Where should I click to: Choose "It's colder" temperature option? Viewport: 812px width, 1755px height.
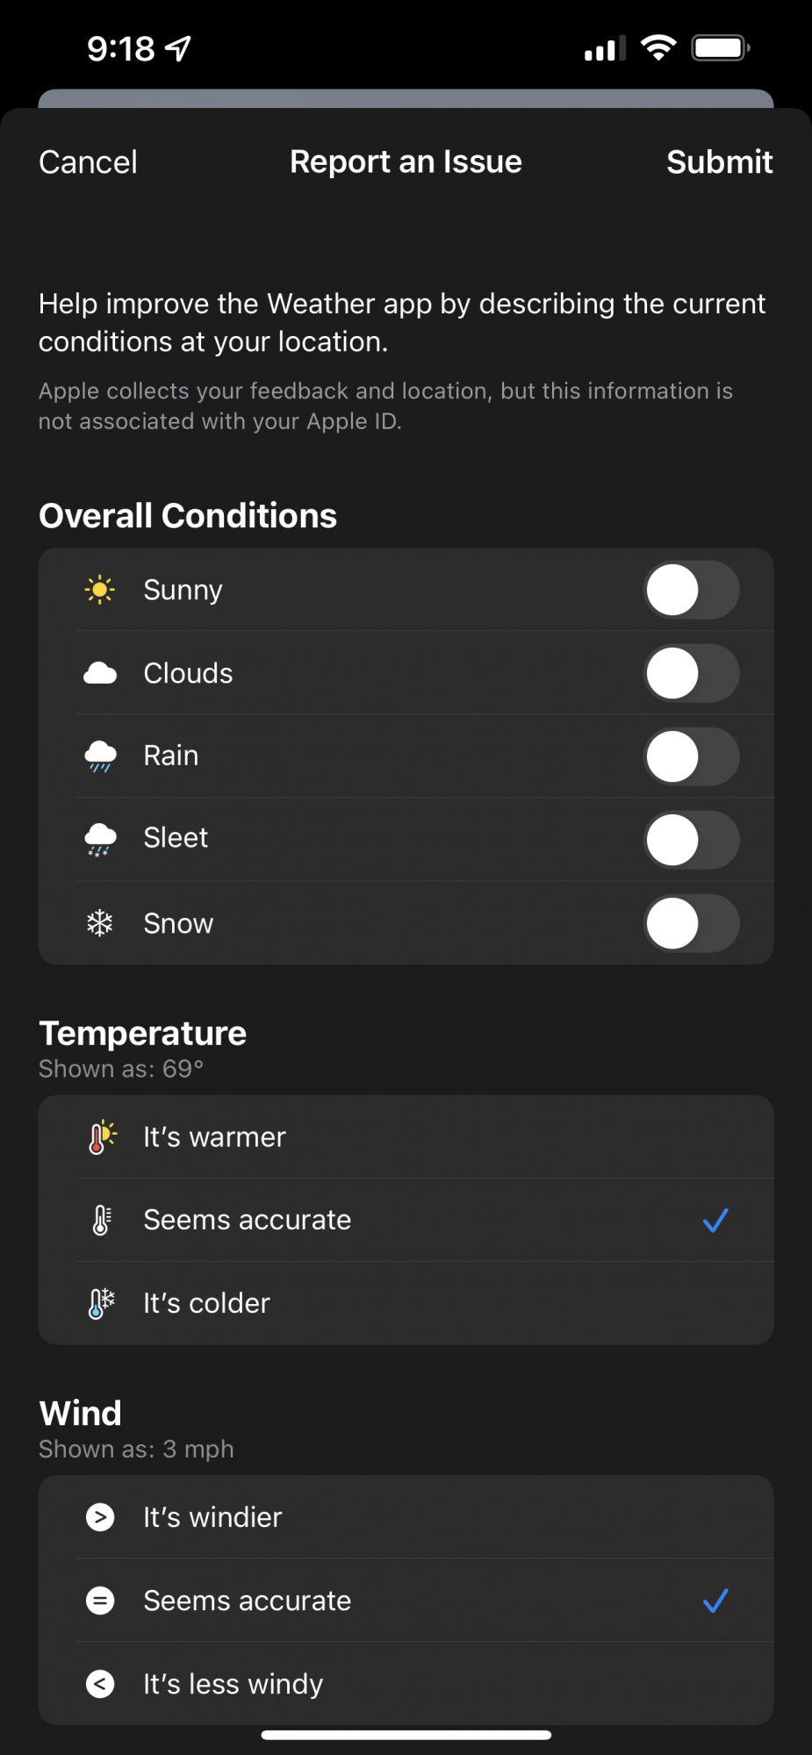coord(207,1303)
